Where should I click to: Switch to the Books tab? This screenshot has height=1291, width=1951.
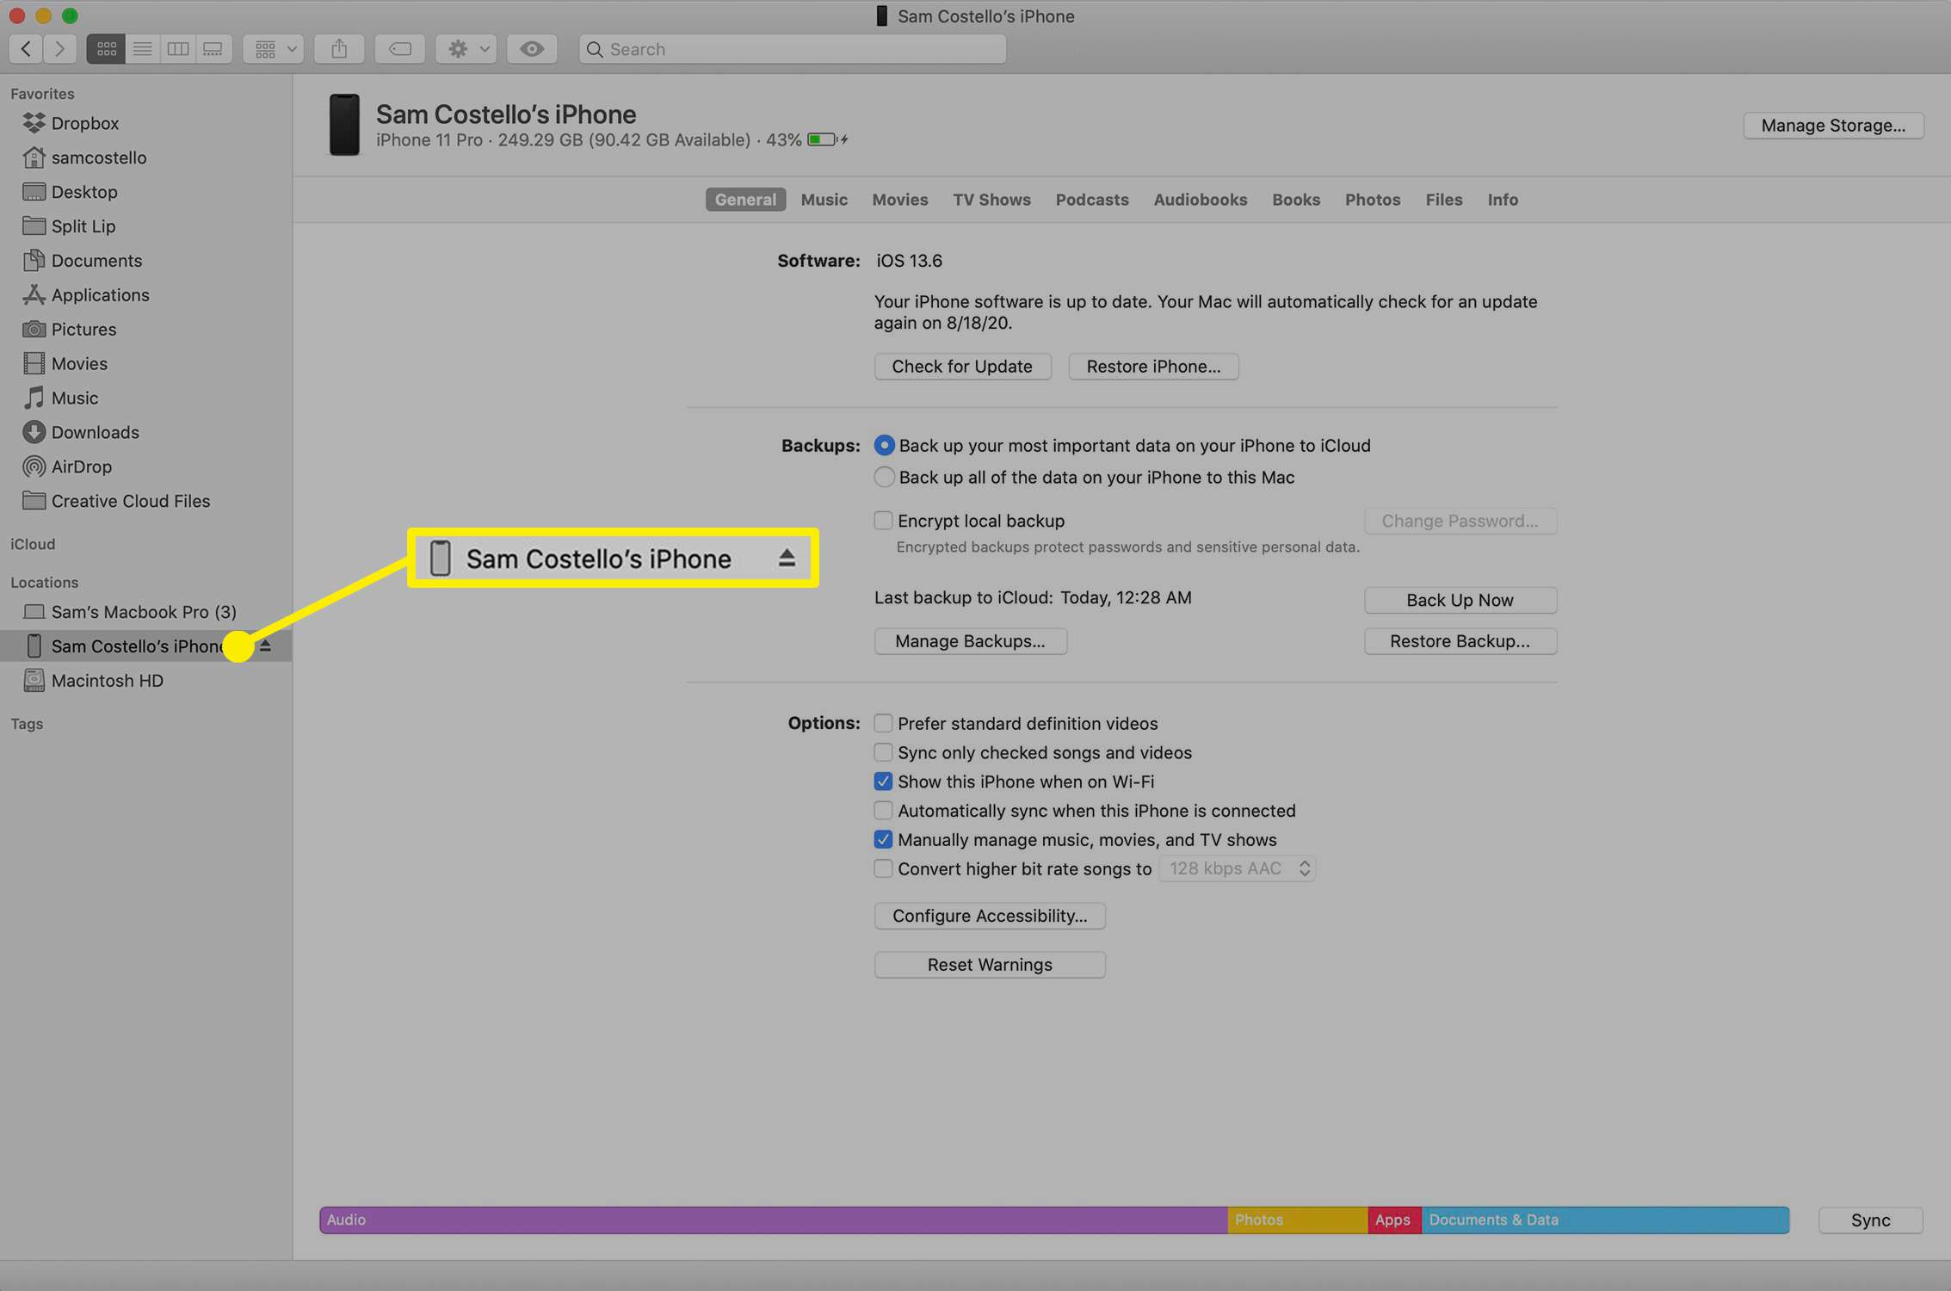coord(1295,200)
